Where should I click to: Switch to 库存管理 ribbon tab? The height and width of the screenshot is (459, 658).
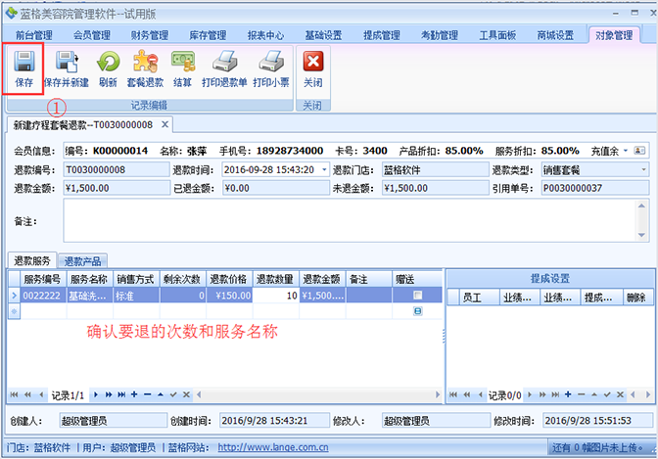[208, 35]
